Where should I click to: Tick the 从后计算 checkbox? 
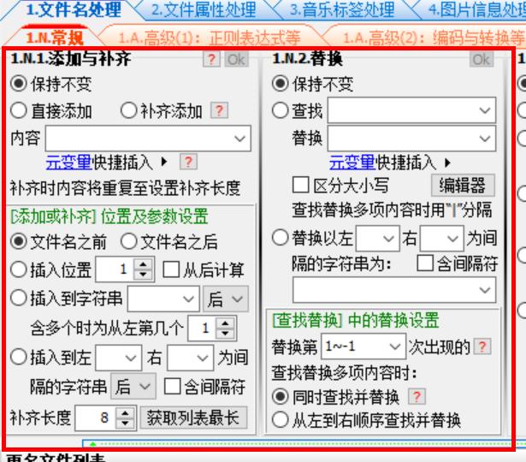coord(169,270)
